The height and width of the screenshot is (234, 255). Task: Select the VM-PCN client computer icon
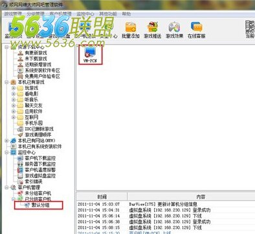(x=90, y=55)
